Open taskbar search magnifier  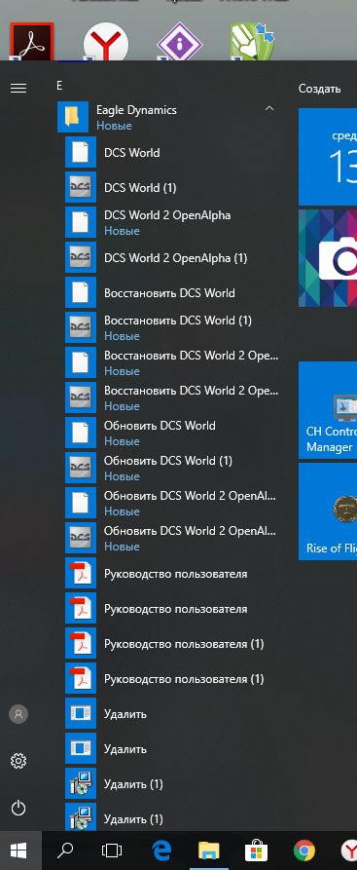pyautogui.click(x=65, y=850)
